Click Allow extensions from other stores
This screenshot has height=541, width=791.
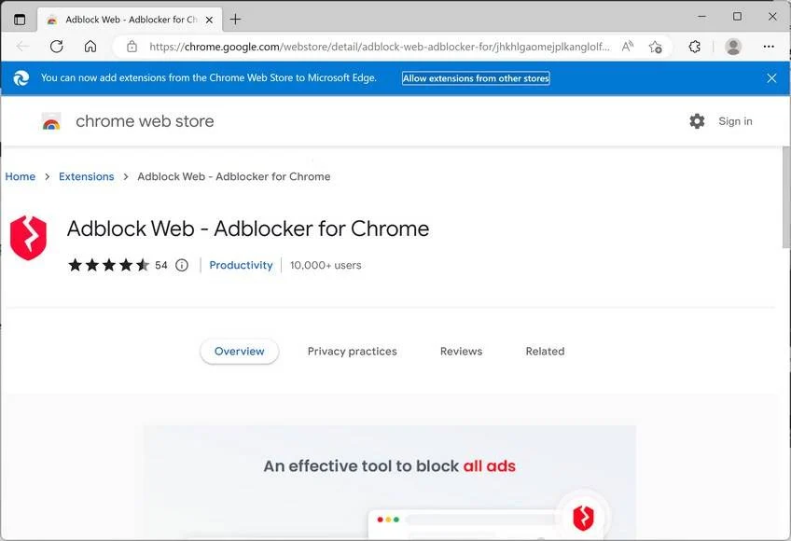pos(476,78)
